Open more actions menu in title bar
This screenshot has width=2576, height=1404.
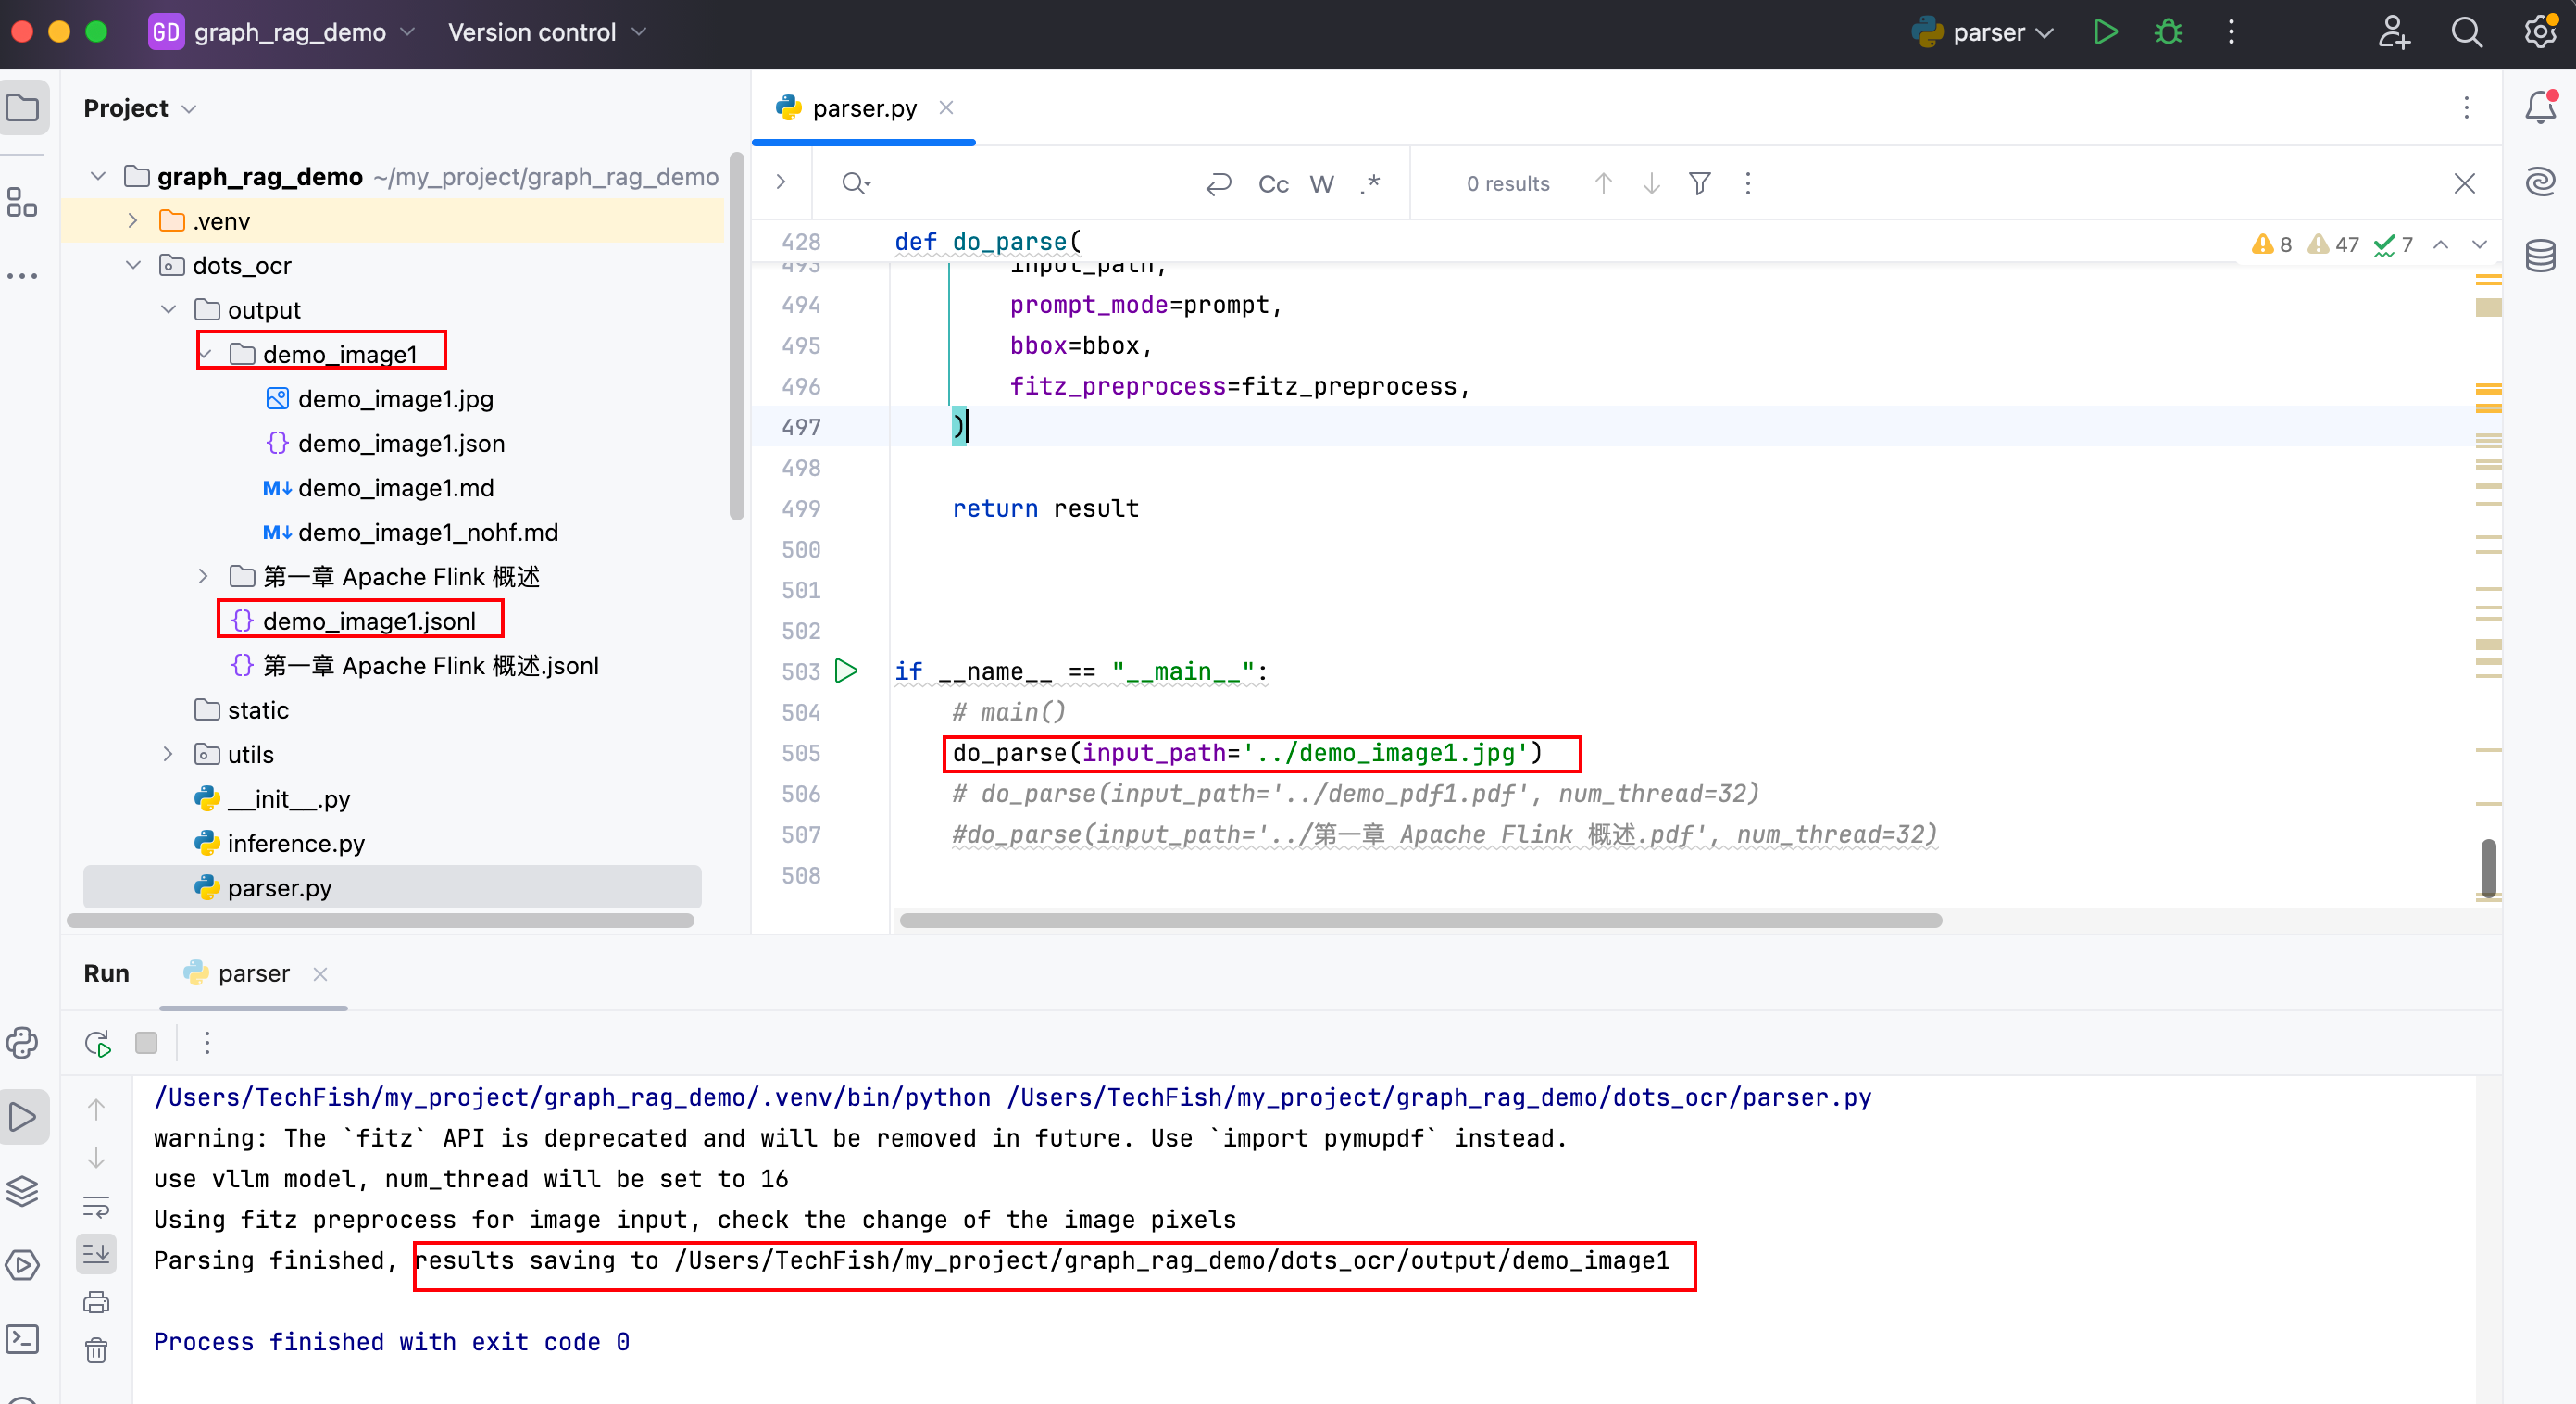pyautogui.click(x=2231, y=32)
